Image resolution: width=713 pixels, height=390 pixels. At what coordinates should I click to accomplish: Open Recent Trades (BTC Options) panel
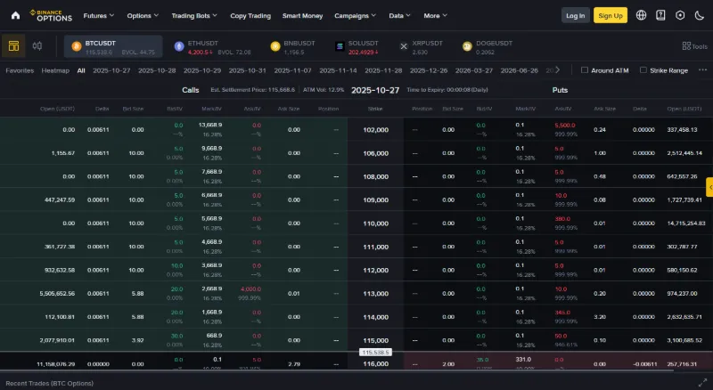50,383
